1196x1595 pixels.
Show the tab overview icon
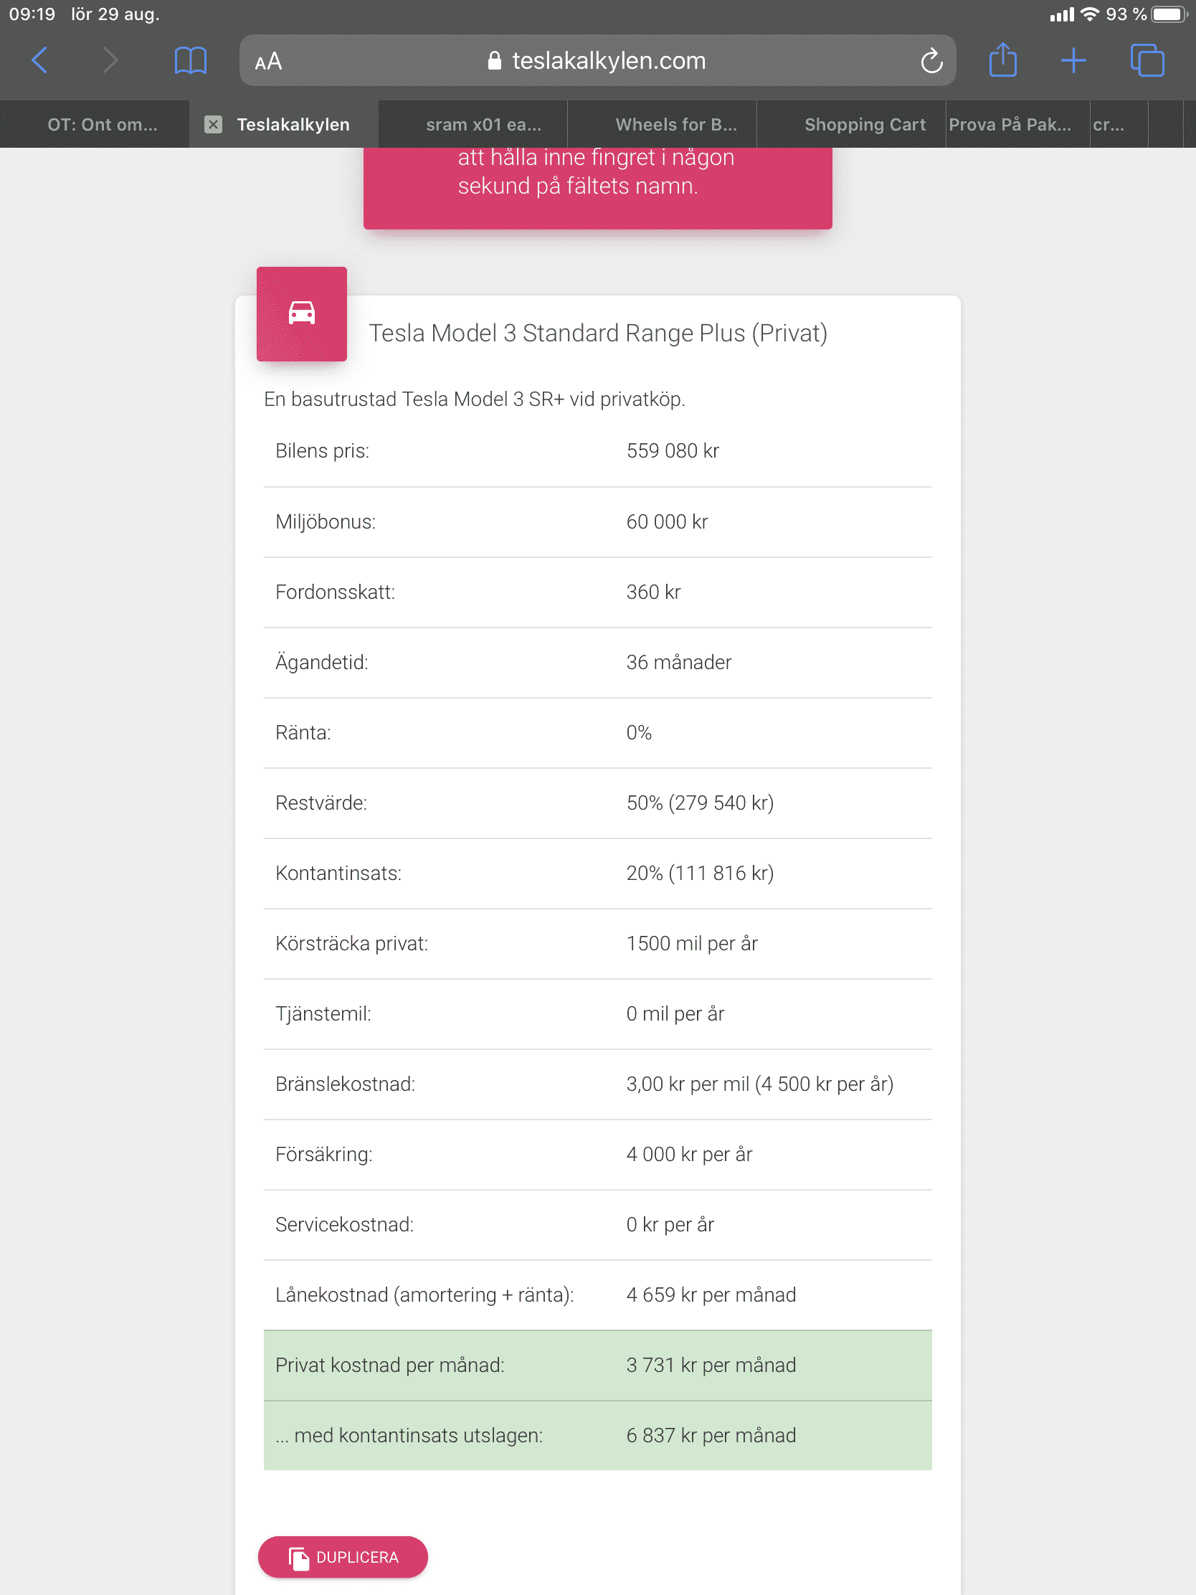(x=1147, y=60)
